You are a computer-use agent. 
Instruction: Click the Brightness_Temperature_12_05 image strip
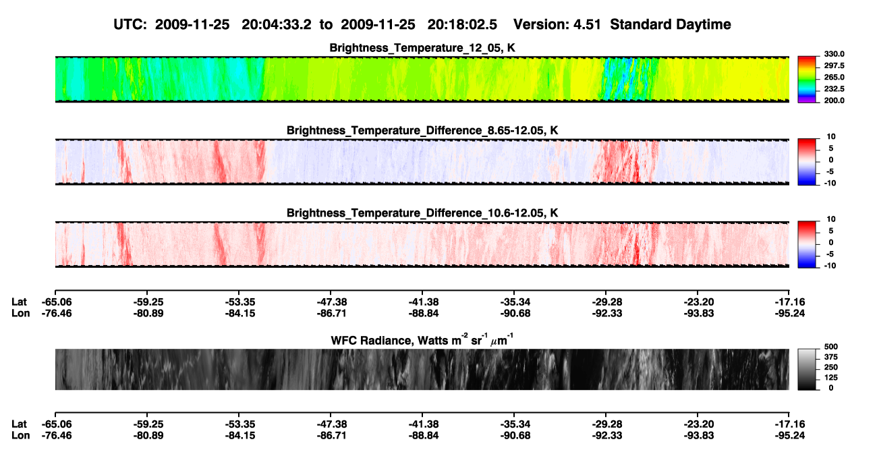tap(422, 79)
